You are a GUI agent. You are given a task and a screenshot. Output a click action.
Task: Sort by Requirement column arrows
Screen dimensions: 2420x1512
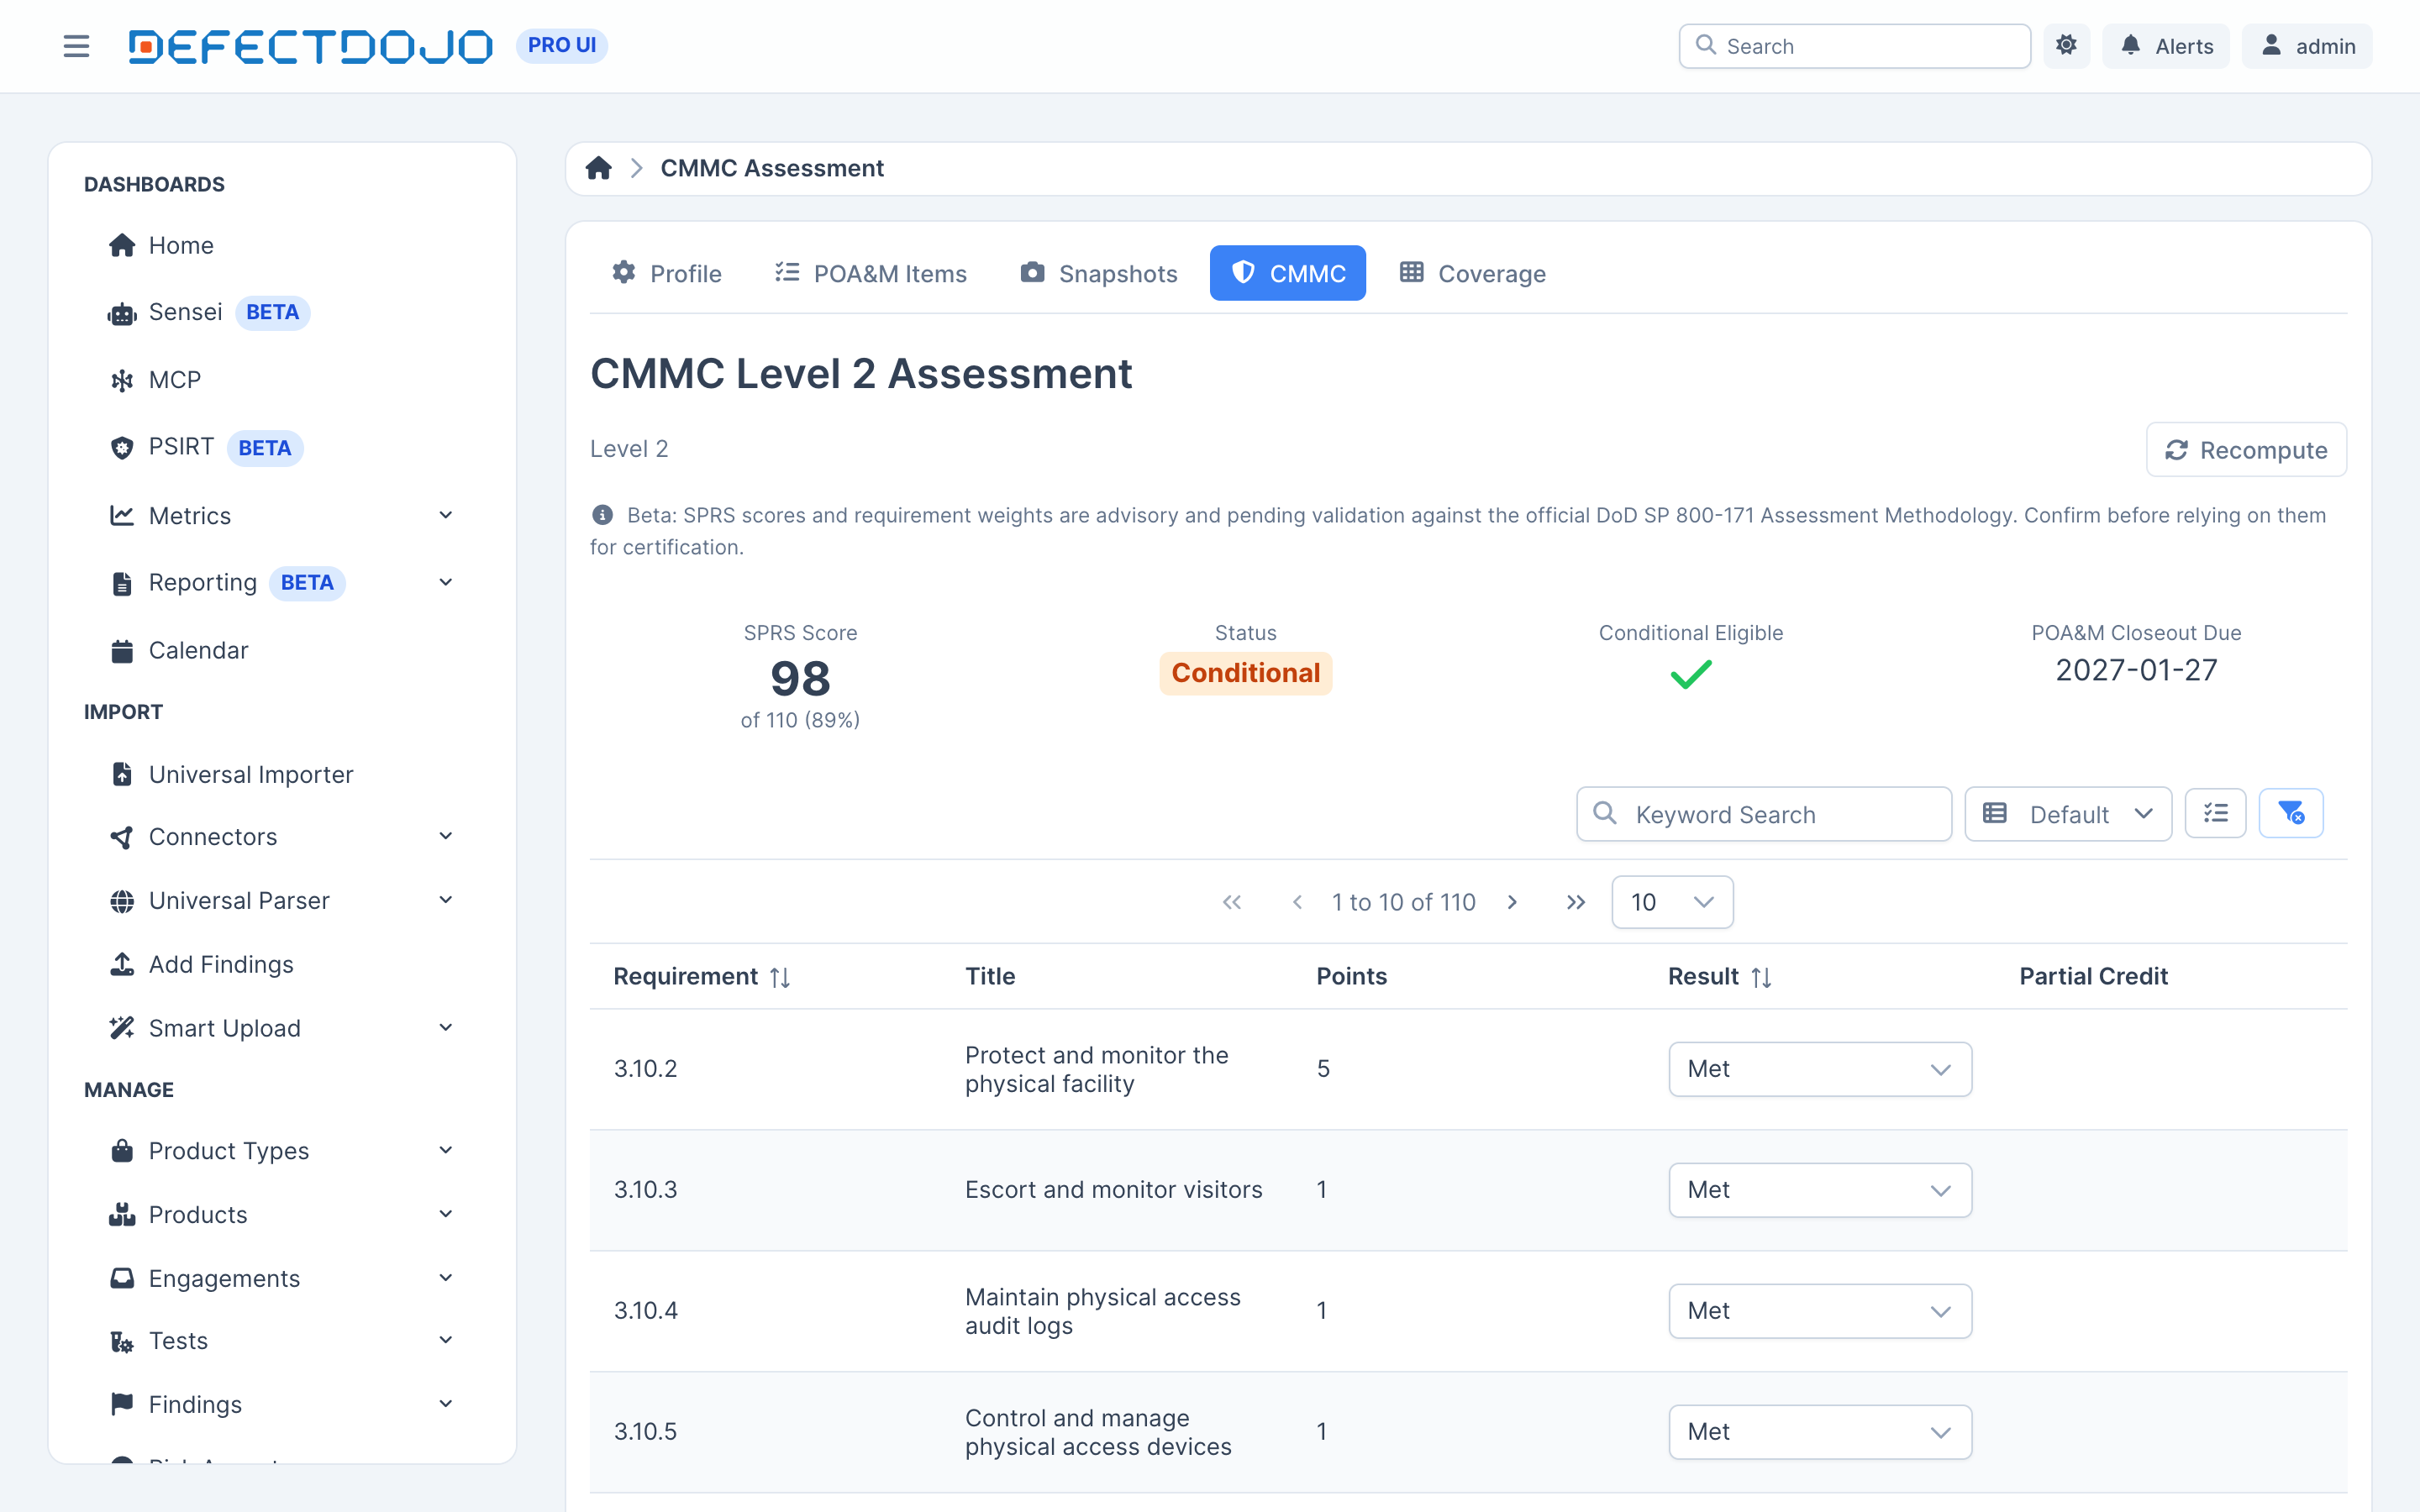[781, 977]
